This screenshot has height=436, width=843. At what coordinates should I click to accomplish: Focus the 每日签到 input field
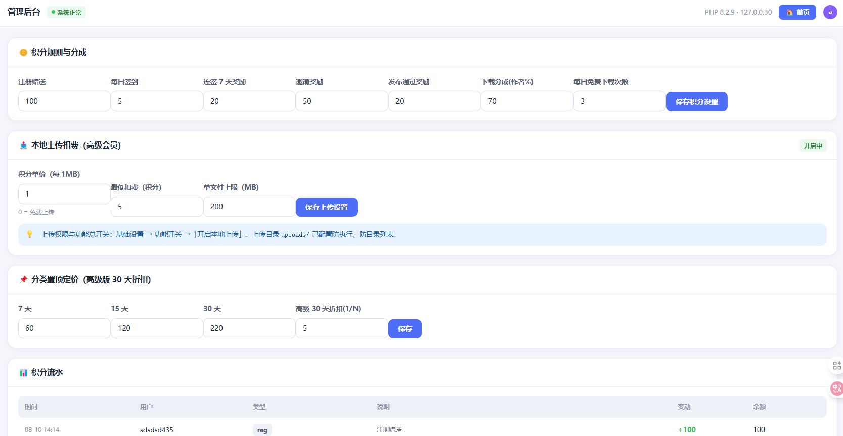click(x=157, y=101)
